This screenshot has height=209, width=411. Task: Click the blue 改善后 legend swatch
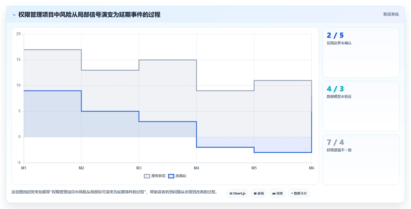click(x=171, y=176)
